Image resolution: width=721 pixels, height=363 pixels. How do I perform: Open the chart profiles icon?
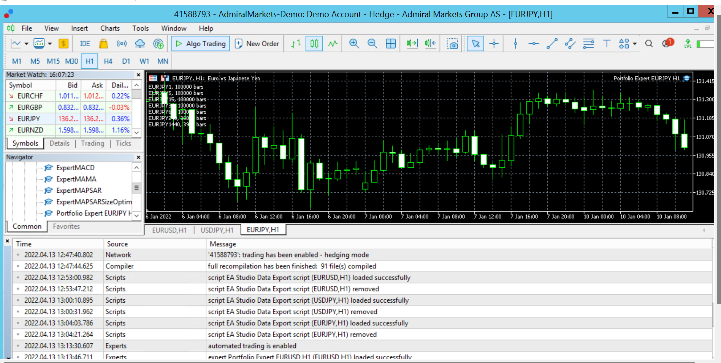coord(39,44)
